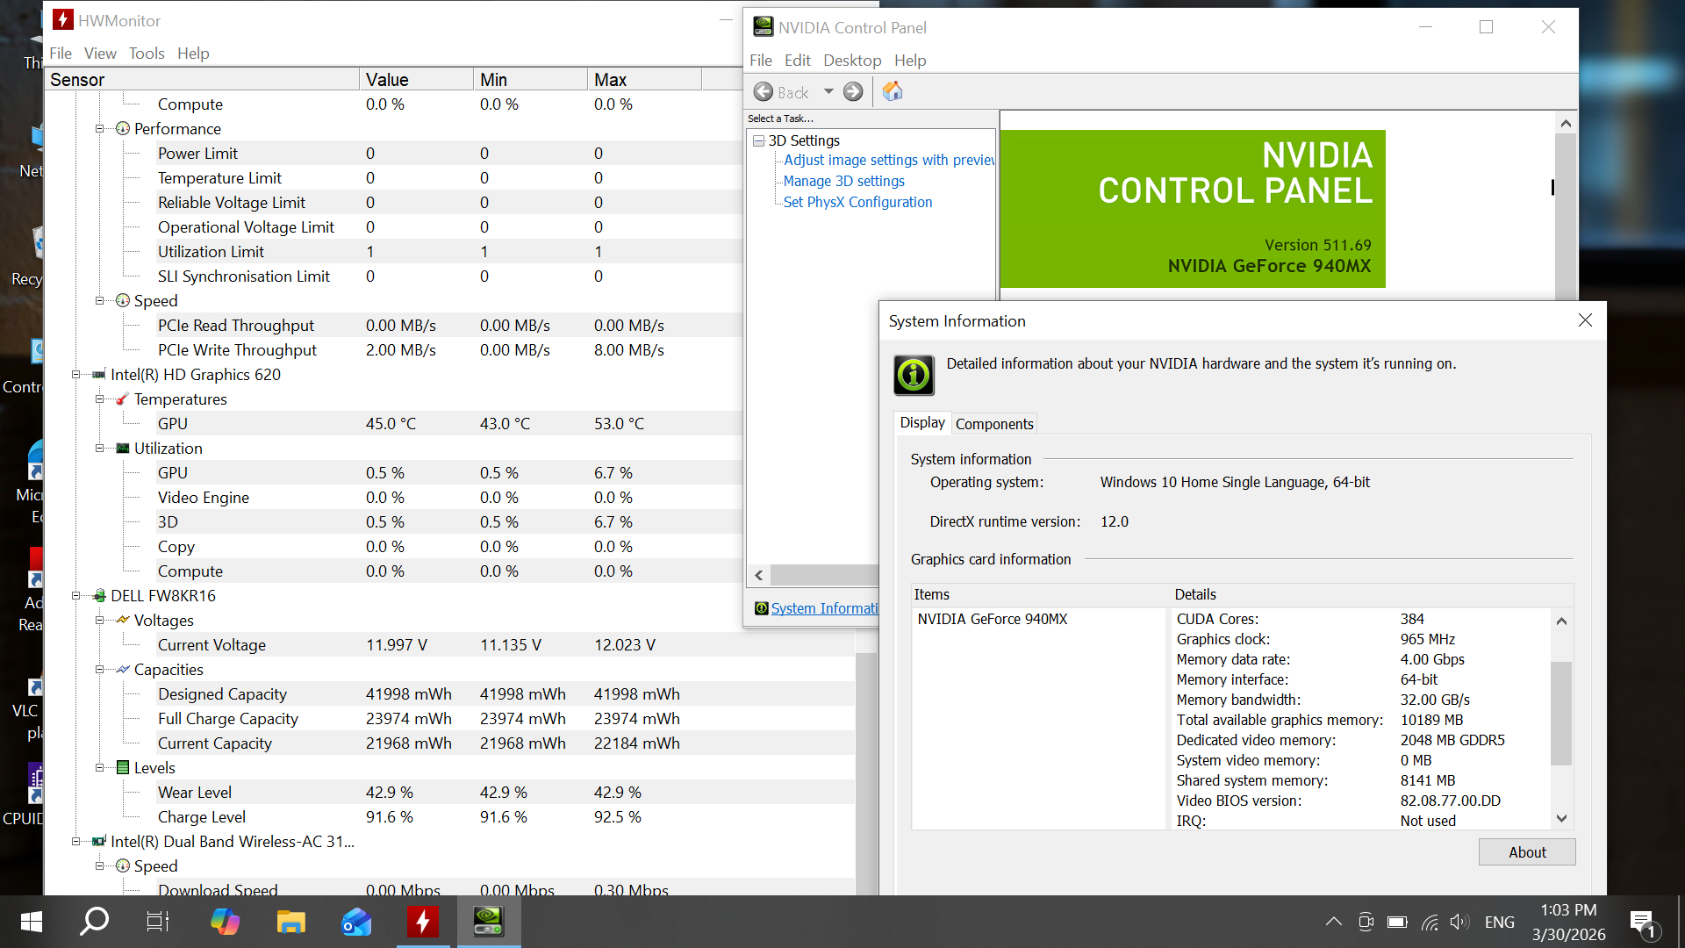Click the Back arrow in NVIDIA toolbar
The height and width of the screenshot is (948, 1685).
pos(764,92)
